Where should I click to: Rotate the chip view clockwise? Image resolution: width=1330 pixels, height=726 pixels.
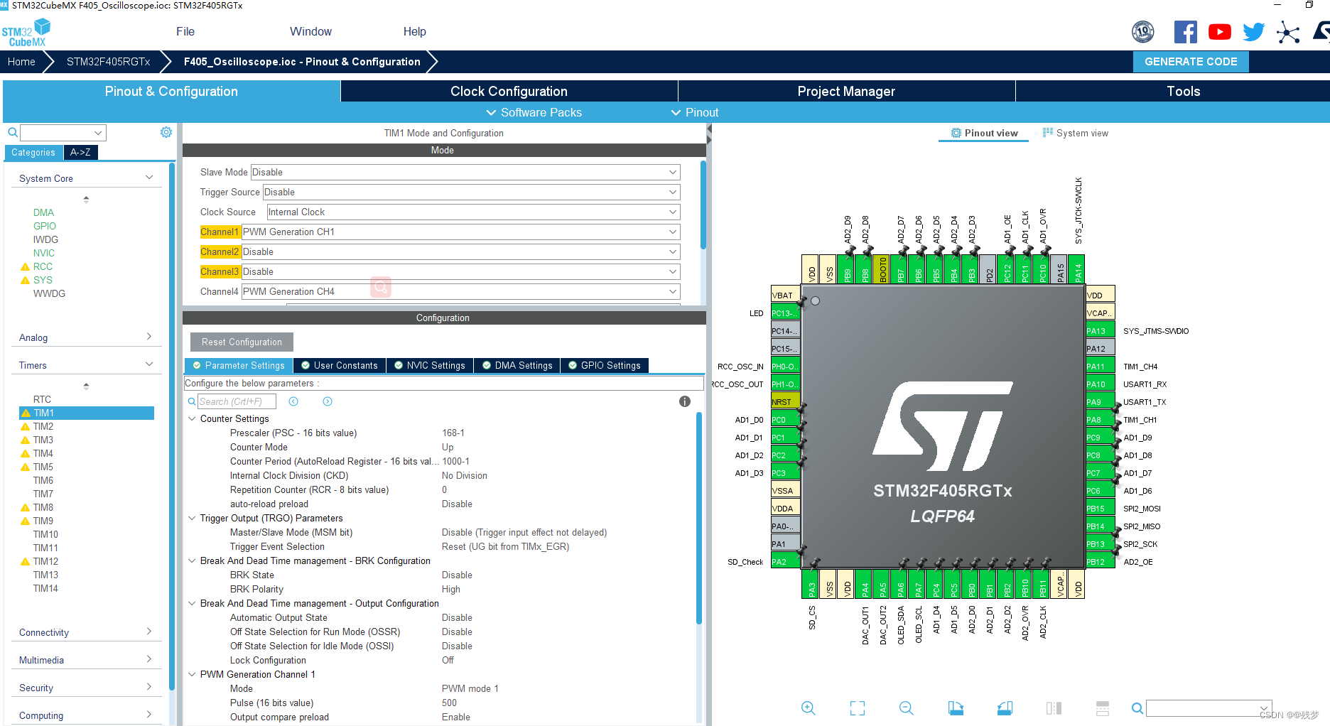[956, 708]
